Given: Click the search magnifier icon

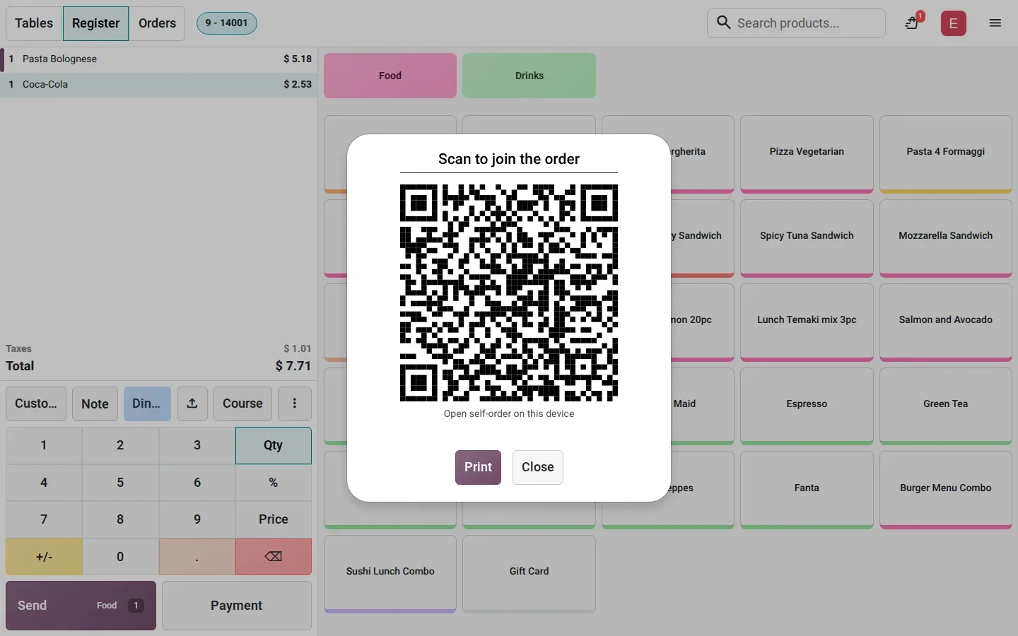Looking at the screenshot, I should click(724, 23).
